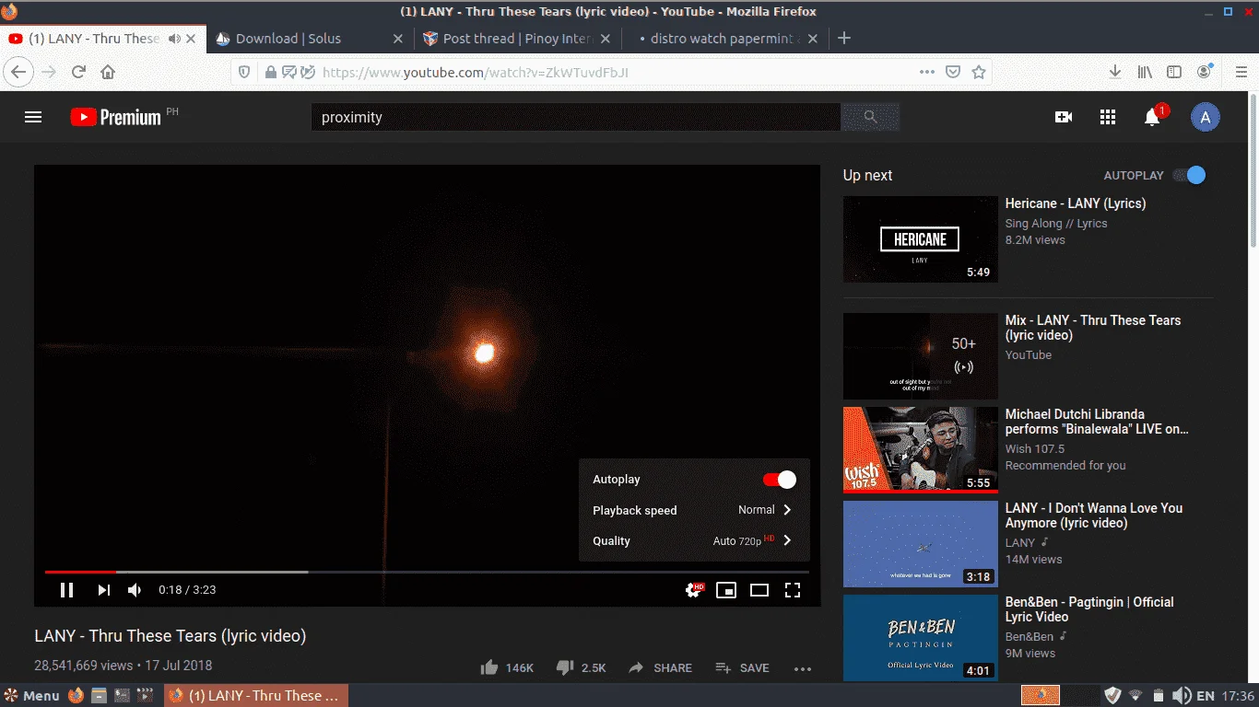This screenshot has width=1259, height=707.
Task: Enter full screen mode
Action: (793, 590)
